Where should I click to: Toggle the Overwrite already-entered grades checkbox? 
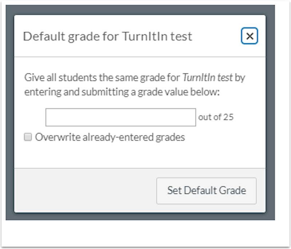tap(28, 137)
